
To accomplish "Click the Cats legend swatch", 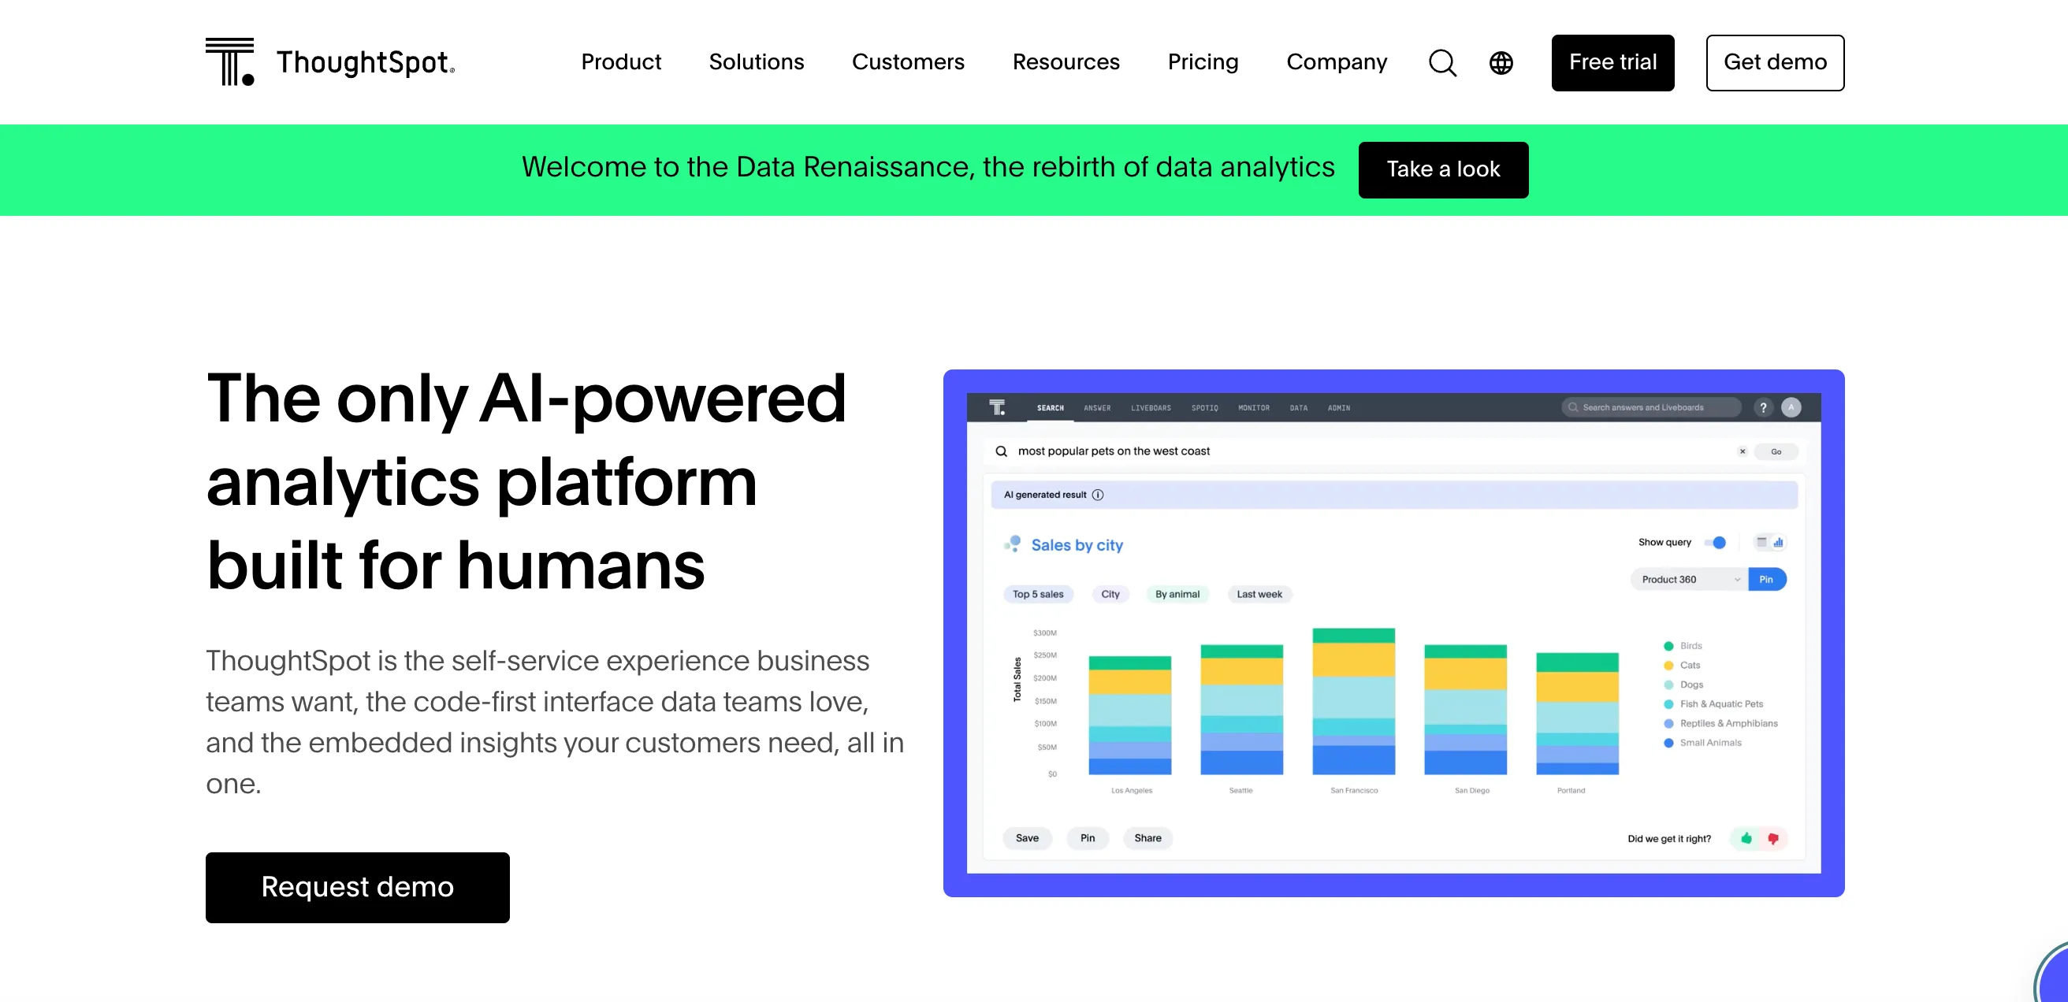I will pyautogui.click(x=1668, y=666).
